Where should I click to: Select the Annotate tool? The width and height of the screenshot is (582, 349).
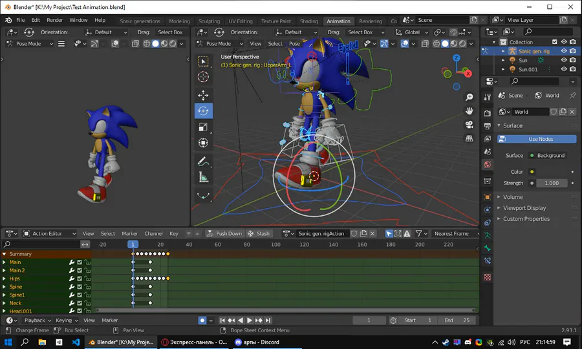pos(203,161)
